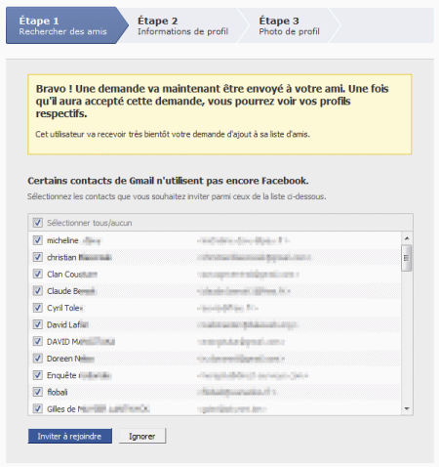Uncheck the David Laf contact checkbox
The image size is (439, 467).
pyautogui.click(x=38, y=324)
